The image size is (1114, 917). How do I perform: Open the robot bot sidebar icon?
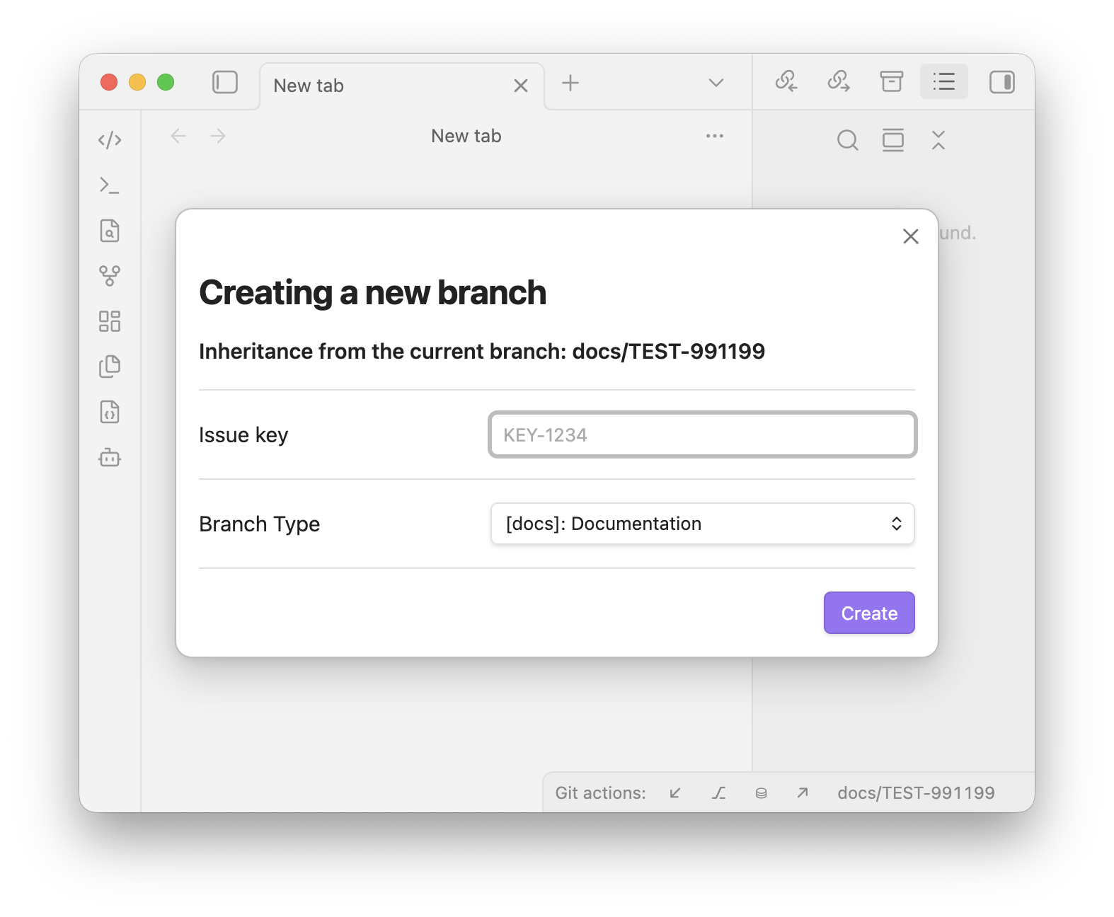110,458
